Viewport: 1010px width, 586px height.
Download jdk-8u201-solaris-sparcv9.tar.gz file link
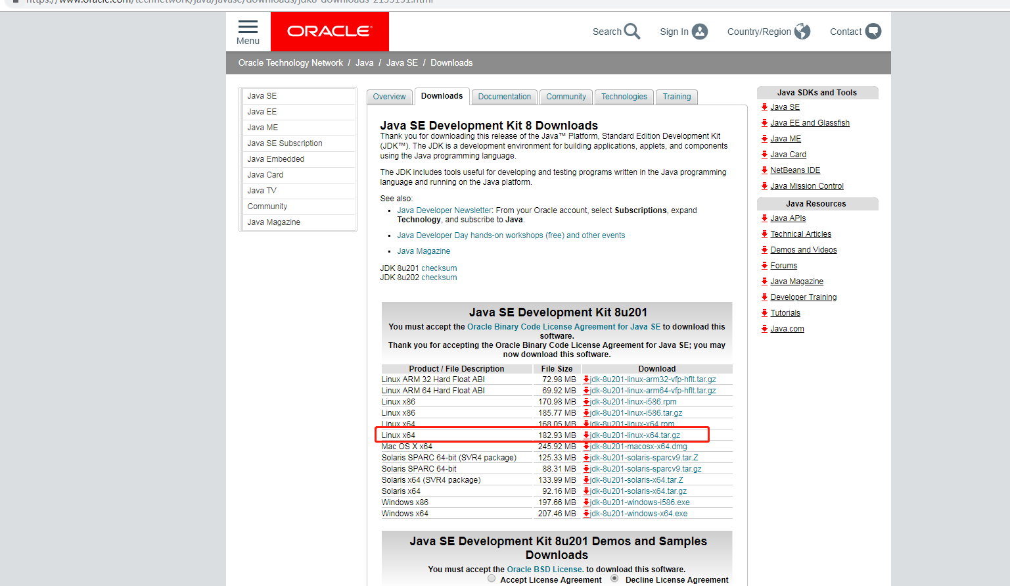pyautogui.click(x=646, y=469)
